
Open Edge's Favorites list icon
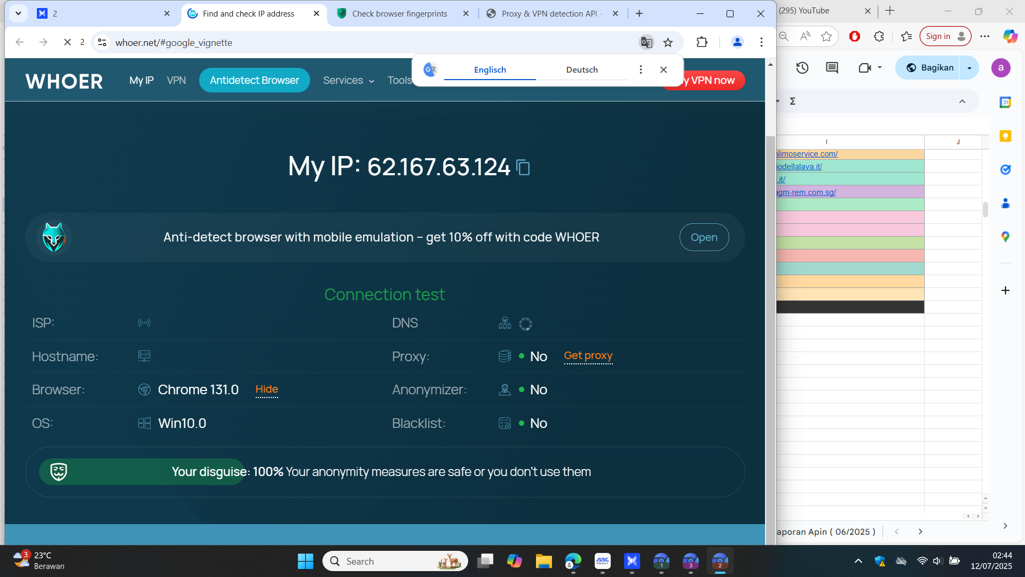[906, 36]
